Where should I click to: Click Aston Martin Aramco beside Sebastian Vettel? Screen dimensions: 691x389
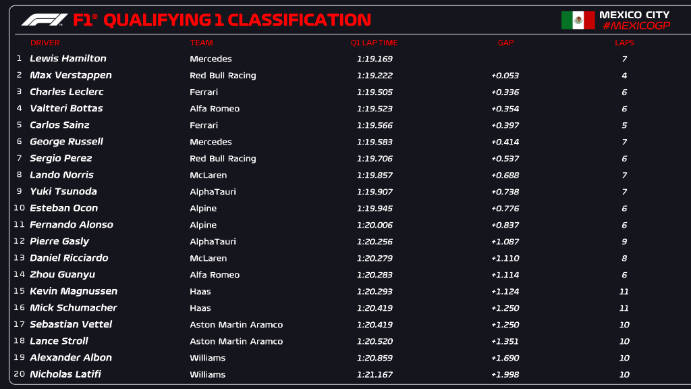tap(236, 325)
